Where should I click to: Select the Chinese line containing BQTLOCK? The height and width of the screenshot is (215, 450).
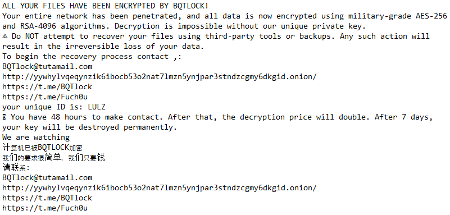pyautogui.click(x=43, y=148)
